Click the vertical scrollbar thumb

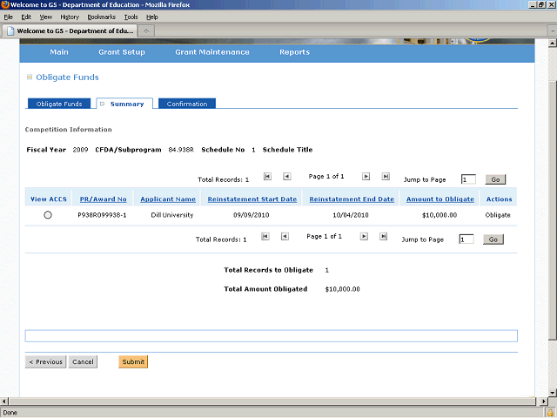[x=553, y=210]
